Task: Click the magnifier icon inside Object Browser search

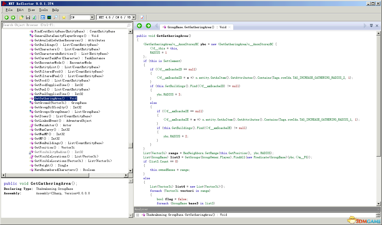Action: pyautogui.click(x=129, y=25)
